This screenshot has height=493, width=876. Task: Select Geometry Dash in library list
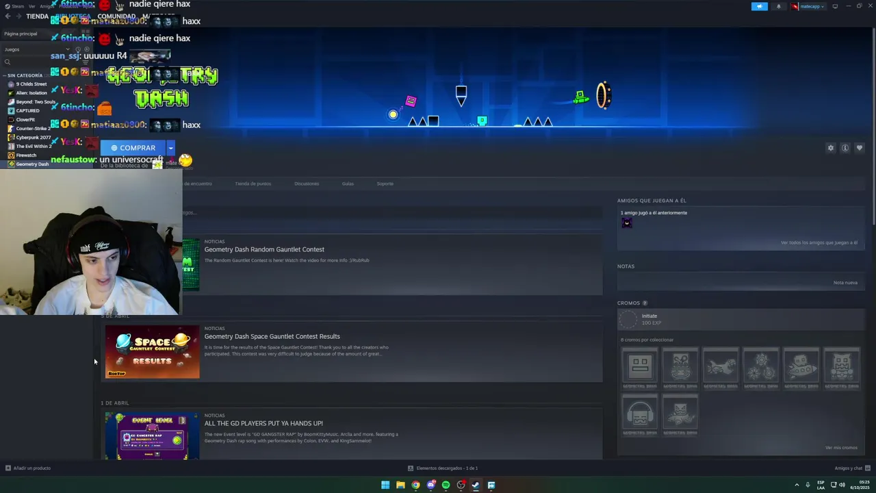coord(31,164)
